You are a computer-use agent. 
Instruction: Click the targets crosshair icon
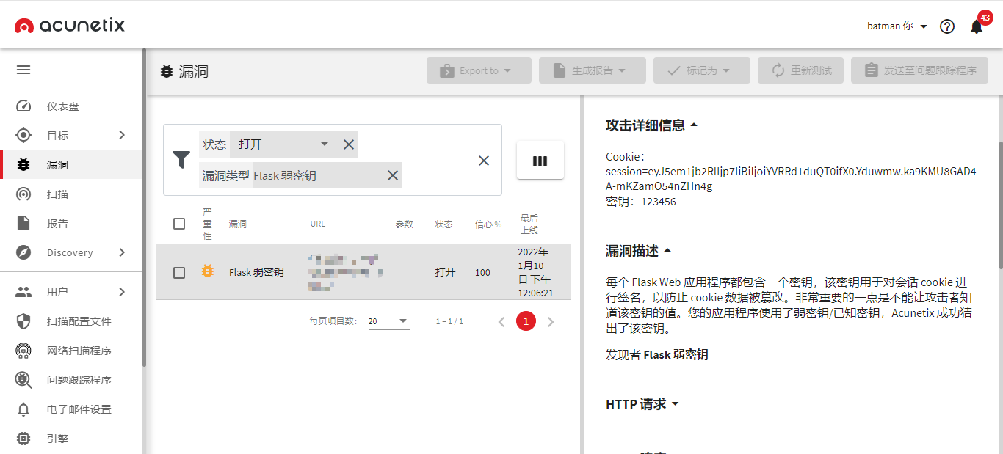pos(23,136)
